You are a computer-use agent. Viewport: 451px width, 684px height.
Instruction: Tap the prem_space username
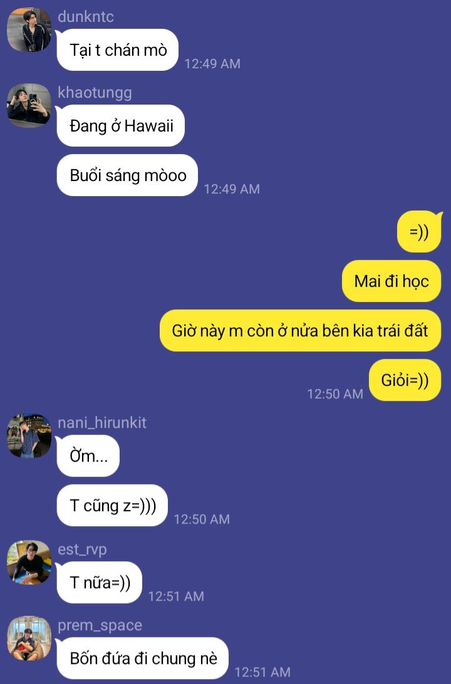pos(100,625)
